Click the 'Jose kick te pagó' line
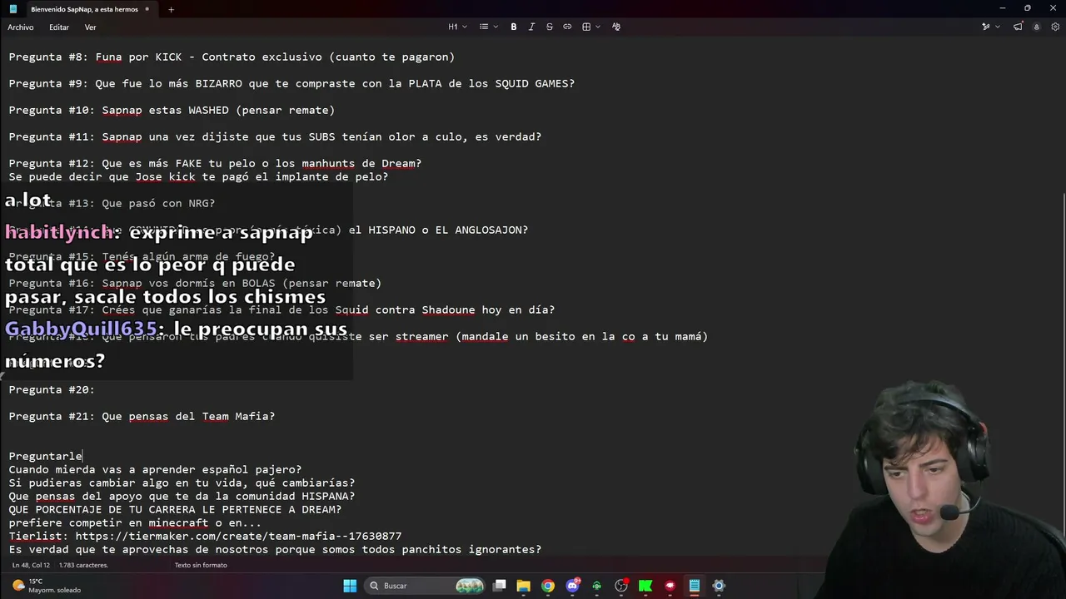The image size is (1066, 599). pyautogui.click(x=198, y=177)
